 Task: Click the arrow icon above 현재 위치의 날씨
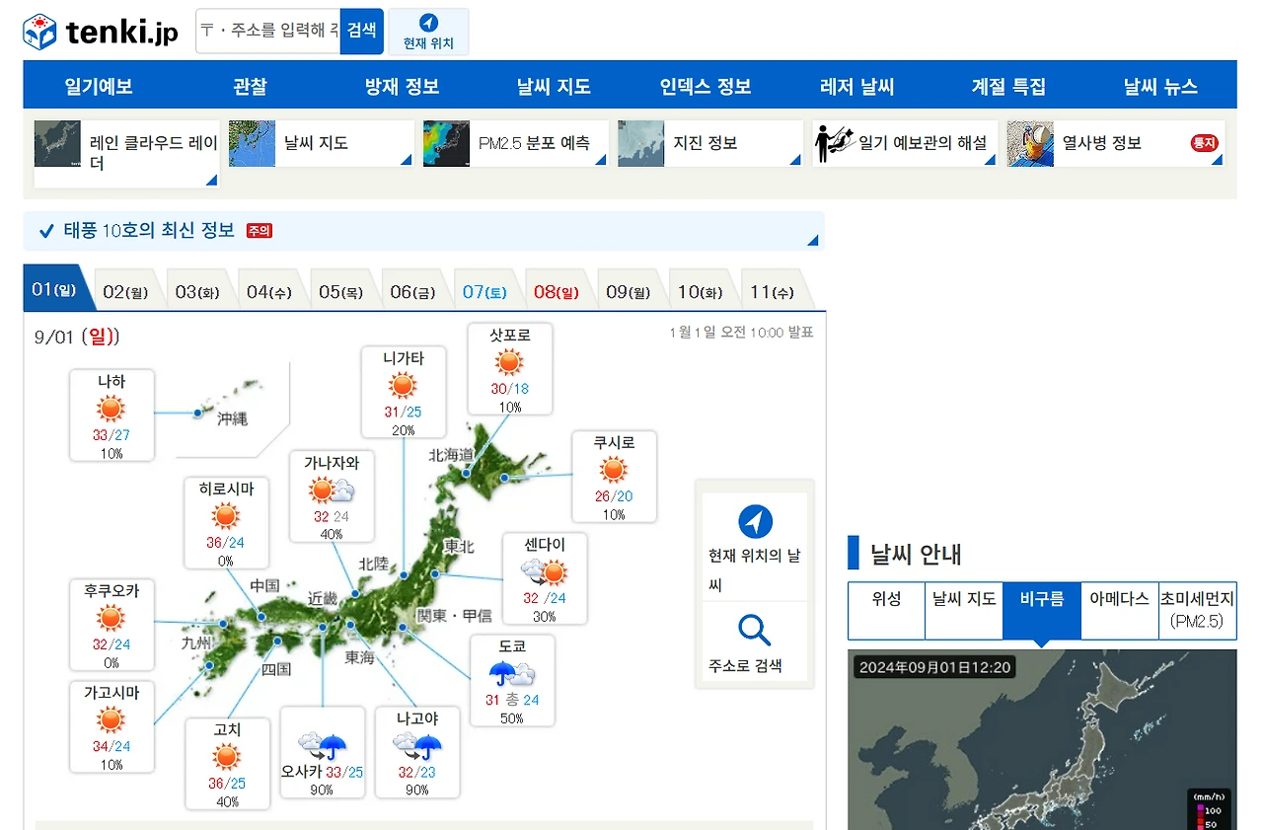click(754, 521)
